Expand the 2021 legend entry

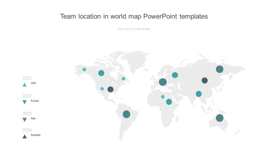pyautogui.click(x=27, y=78)
